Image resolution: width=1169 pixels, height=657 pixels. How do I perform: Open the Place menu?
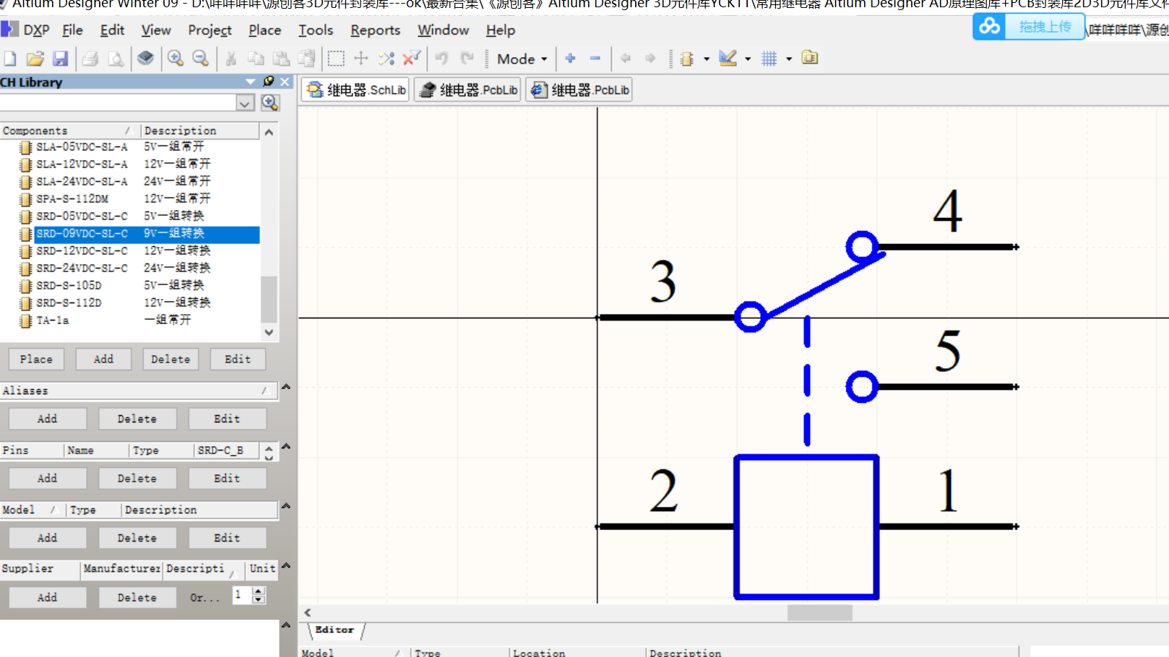tap(264, 30)
